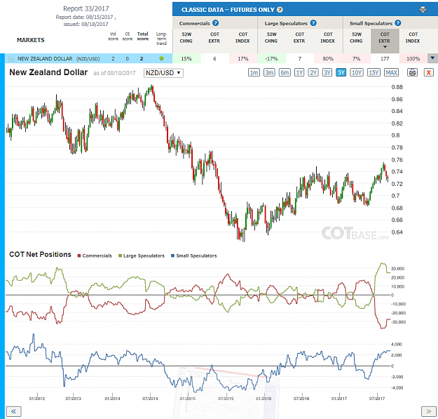Select the 1Y time range

299,73
